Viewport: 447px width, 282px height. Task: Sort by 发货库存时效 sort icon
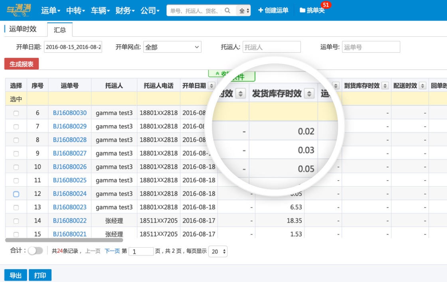[309, 93]
